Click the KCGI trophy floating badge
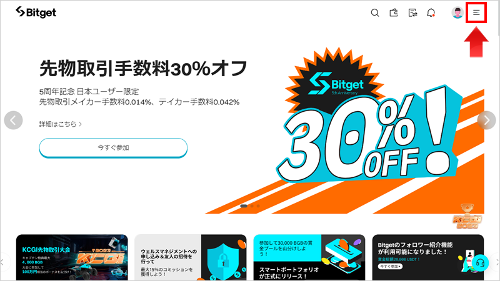The height and width of the screenshot is (281, 500). (467, 217)
